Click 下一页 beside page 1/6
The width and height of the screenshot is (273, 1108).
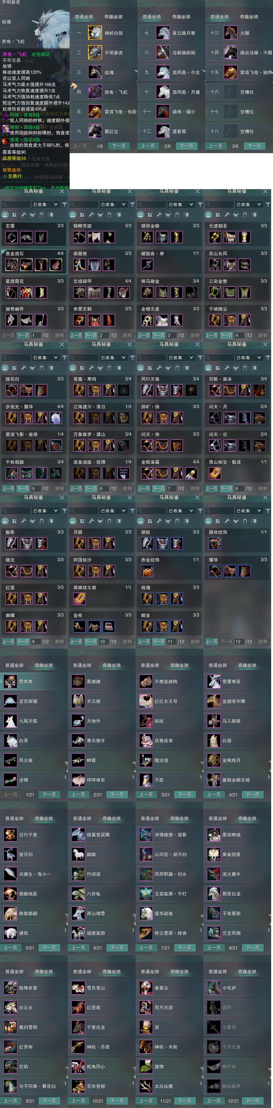point(119,146)
